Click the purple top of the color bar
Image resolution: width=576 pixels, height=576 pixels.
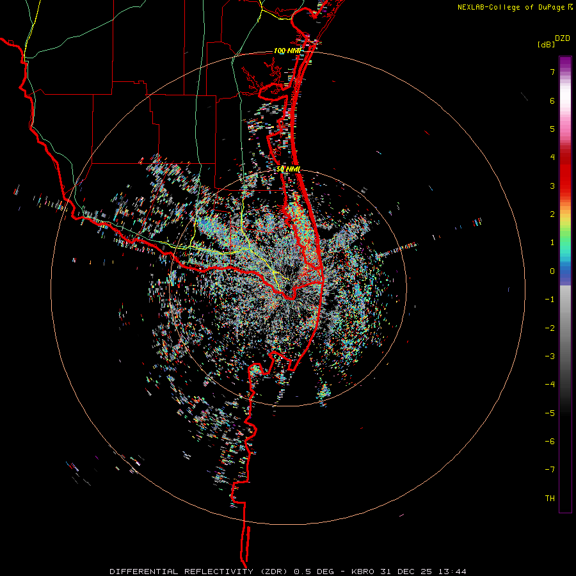pos(565,63)
